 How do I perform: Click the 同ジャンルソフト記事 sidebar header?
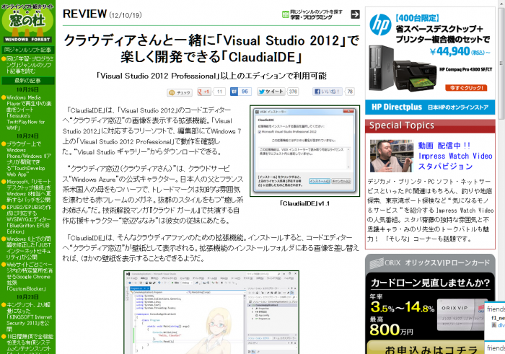tap(27, 50)
